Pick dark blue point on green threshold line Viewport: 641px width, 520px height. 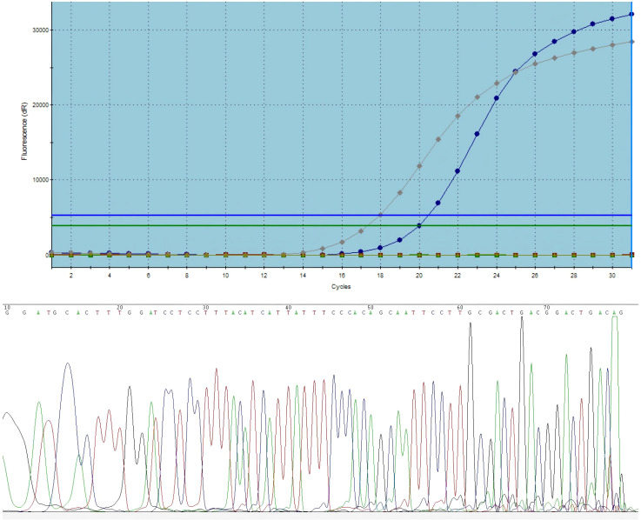pos(419,225)
